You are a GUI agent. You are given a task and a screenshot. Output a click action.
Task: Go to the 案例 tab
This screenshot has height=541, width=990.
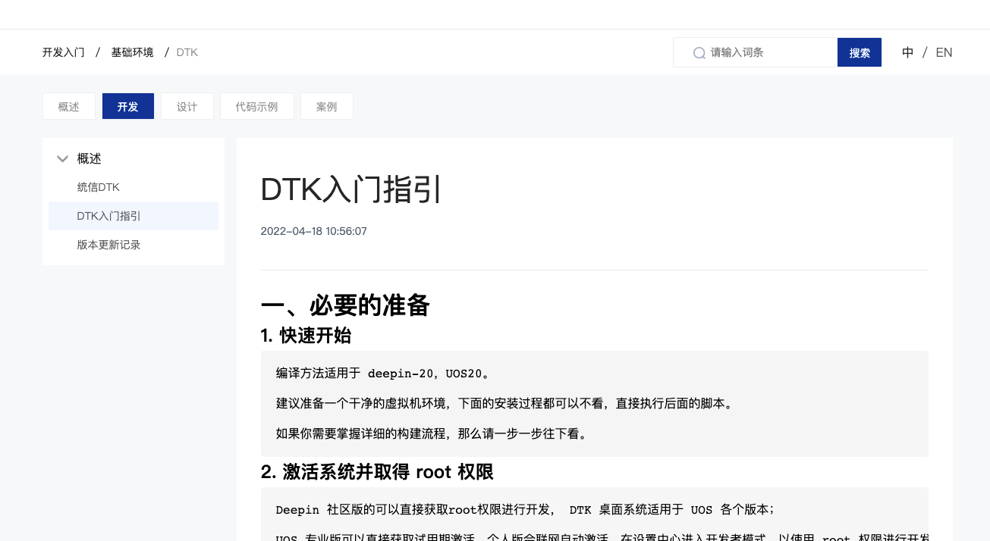tap(327, 107)
